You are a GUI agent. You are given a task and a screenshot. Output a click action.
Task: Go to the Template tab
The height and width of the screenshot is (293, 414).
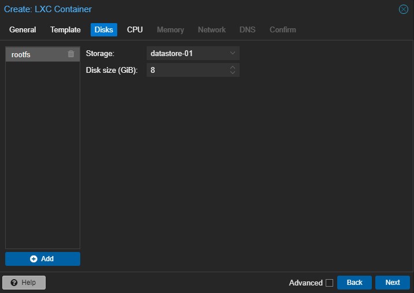tap(65, 29)
